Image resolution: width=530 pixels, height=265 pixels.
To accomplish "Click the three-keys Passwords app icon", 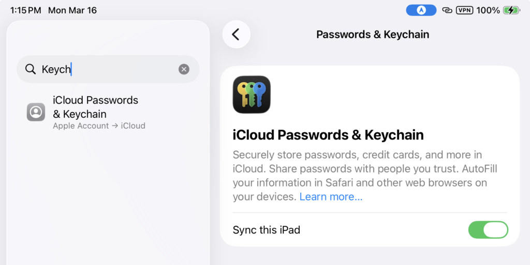I will coord(252,95).
